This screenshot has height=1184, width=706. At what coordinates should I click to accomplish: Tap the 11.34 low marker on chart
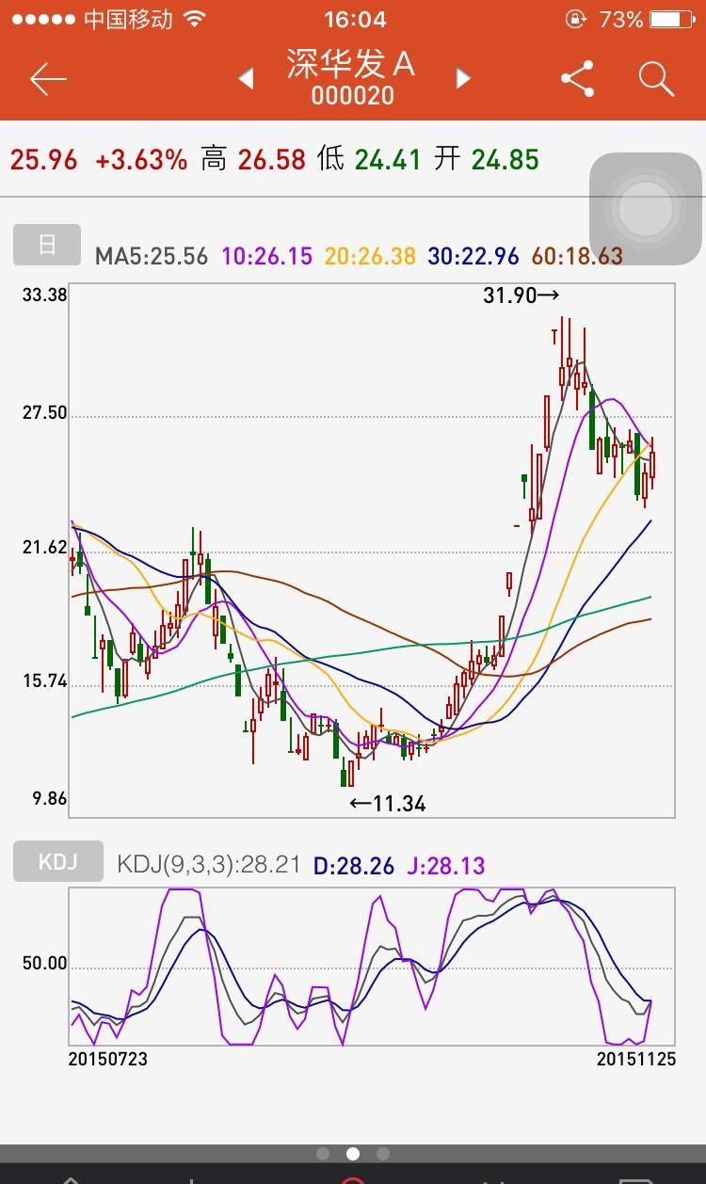(x=388, y=804)
